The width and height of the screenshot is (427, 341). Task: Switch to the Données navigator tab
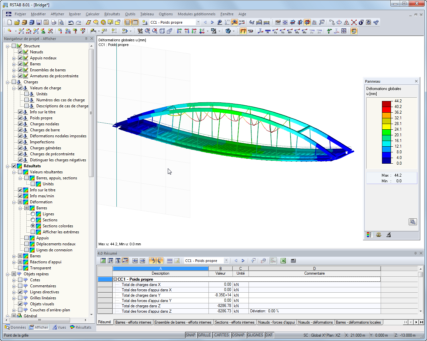pos(16,327)
